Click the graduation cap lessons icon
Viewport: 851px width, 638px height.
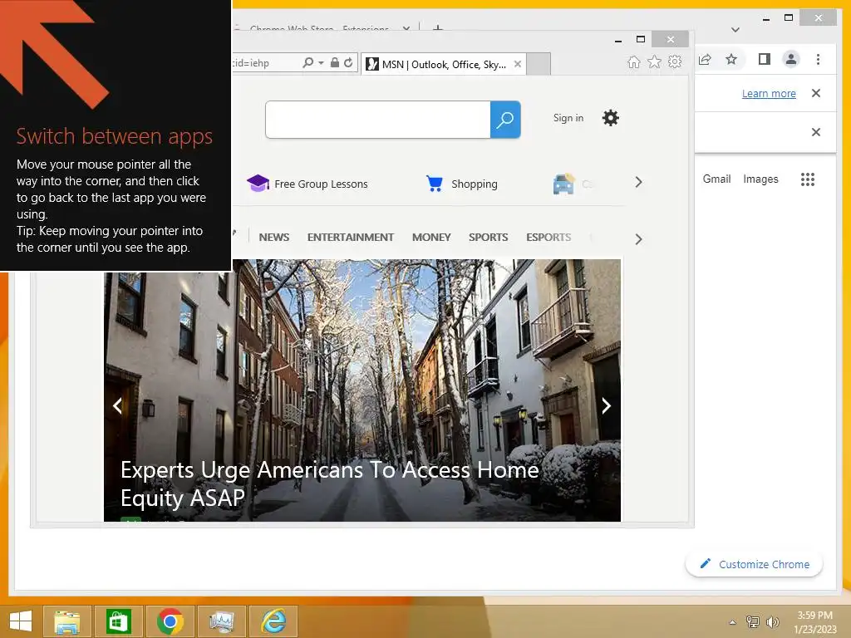258,184
